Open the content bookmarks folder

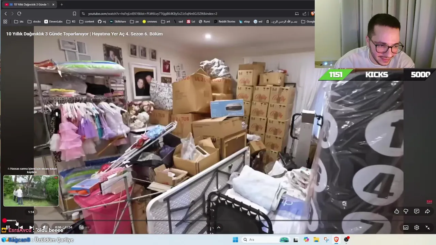click(x=87, y=21)
